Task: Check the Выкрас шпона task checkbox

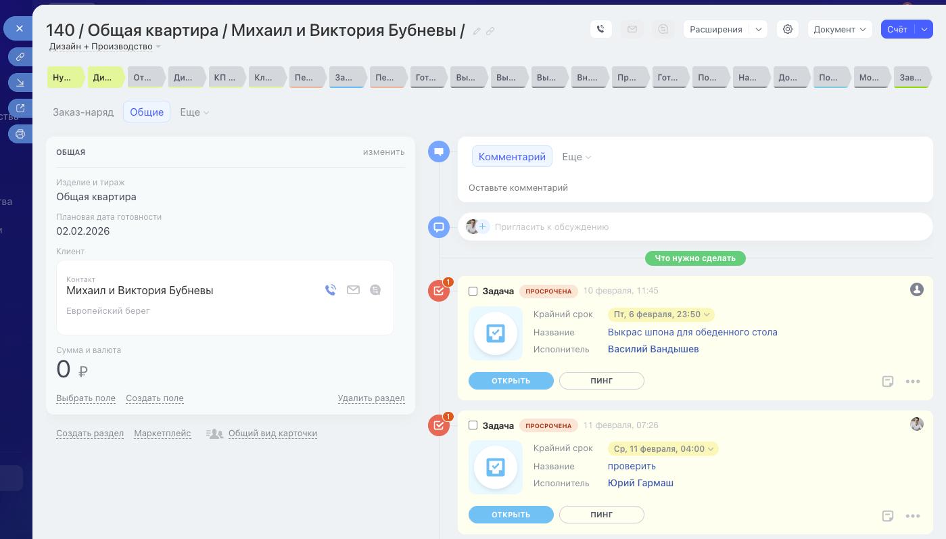Action: pyautogui.click(x=473, y=291)
